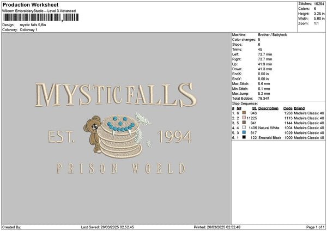Click the 'Created By:' footer label
Screen dimensions: 327x231
tap(11, 227)
